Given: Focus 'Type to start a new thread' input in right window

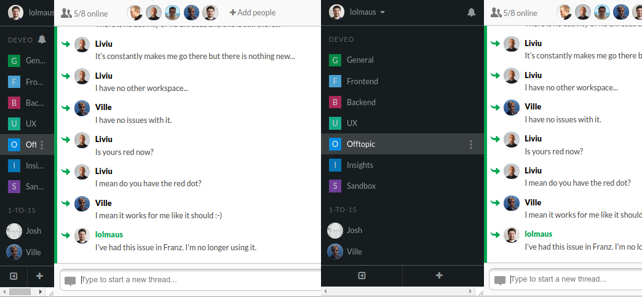Looking at the screenshot, I should (x=565, y=280).
